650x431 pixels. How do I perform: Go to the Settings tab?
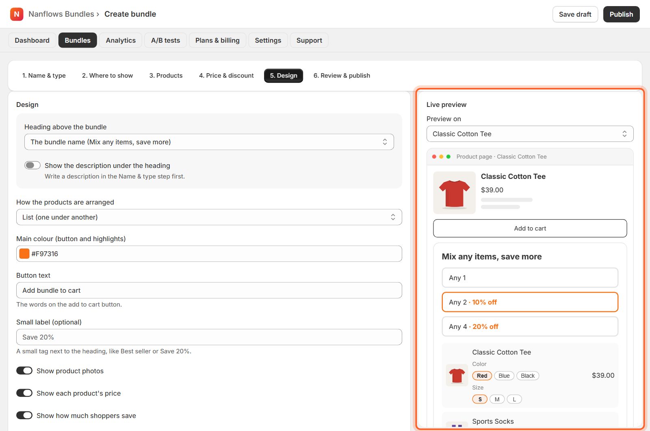tap(268, 40)
